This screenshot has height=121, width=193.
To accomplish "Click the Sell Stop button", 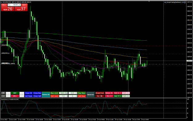I will pos(82,96).
